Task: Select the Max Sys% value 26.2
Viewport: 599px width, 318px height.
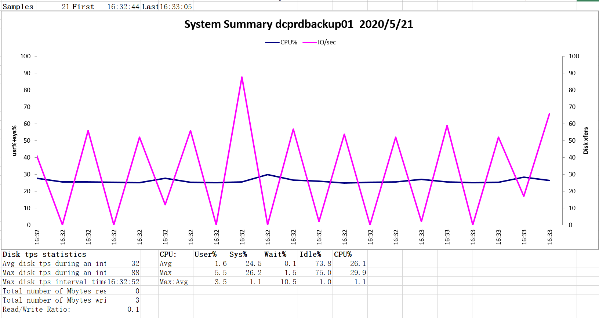Action: coord(246,273)
